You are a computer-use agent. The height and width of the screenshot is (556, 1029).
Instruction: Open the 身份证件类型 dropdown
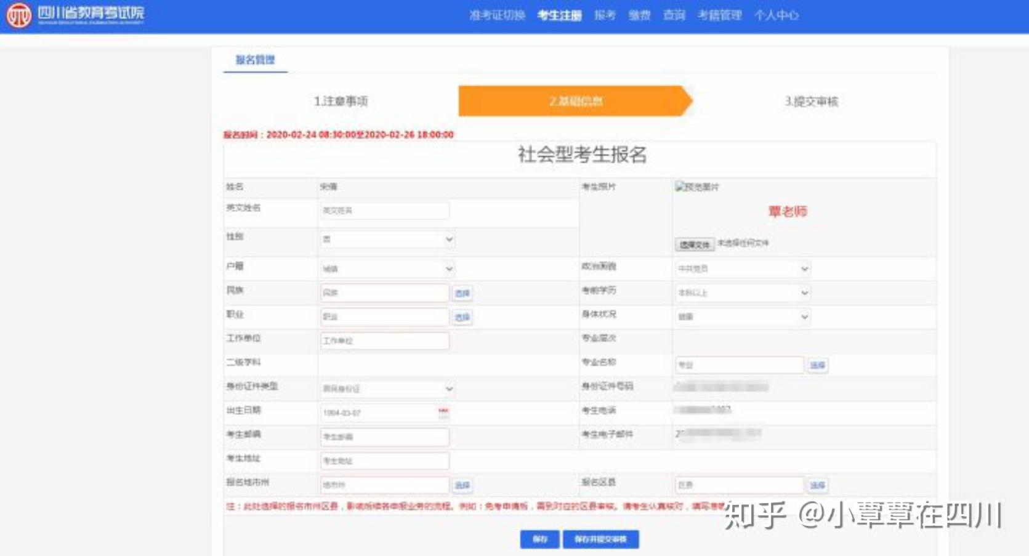pos(387,389)
